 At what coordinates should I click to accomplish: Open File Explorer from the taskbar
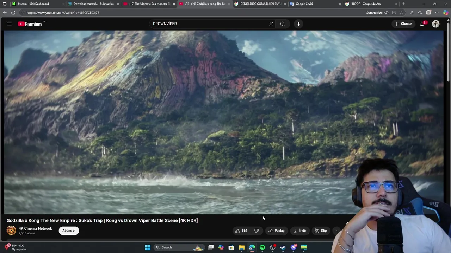coord(242,247)
